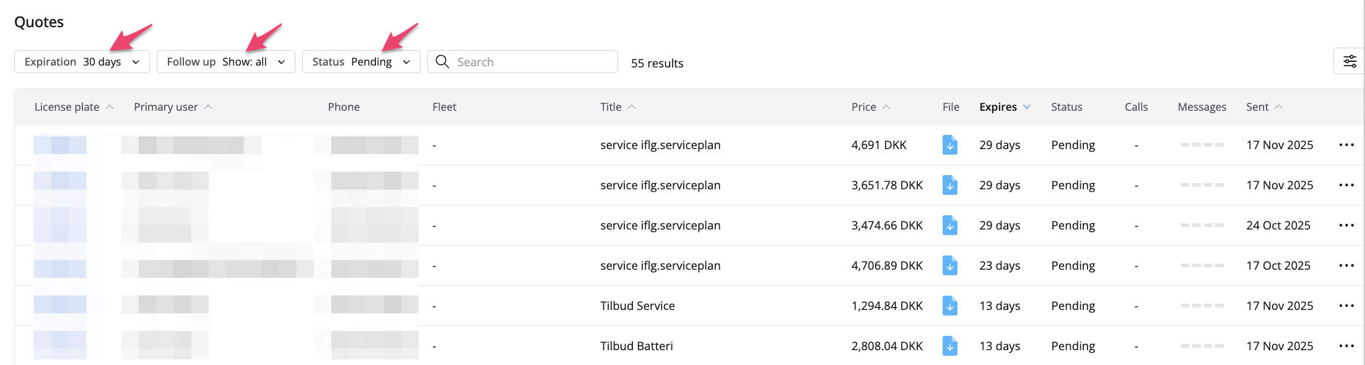Click the messages indicator bar in first row
The width and height of the screenshot is (1365, 365).
click(1201, 145)
